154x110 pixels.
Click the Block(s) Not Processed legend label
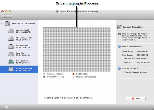(86, 77)
